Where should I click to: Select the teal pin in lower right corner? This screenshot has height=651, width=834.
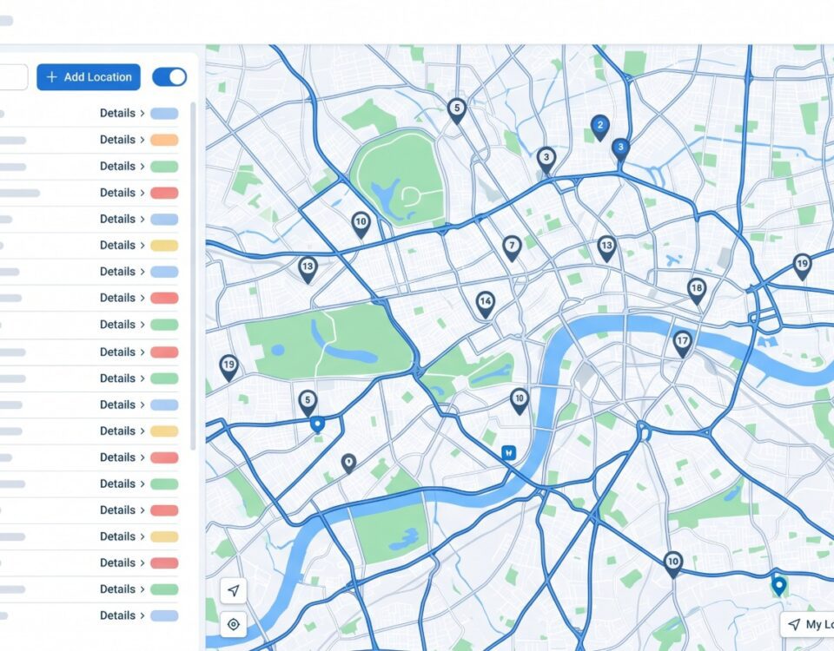click(x=778, y=586)
